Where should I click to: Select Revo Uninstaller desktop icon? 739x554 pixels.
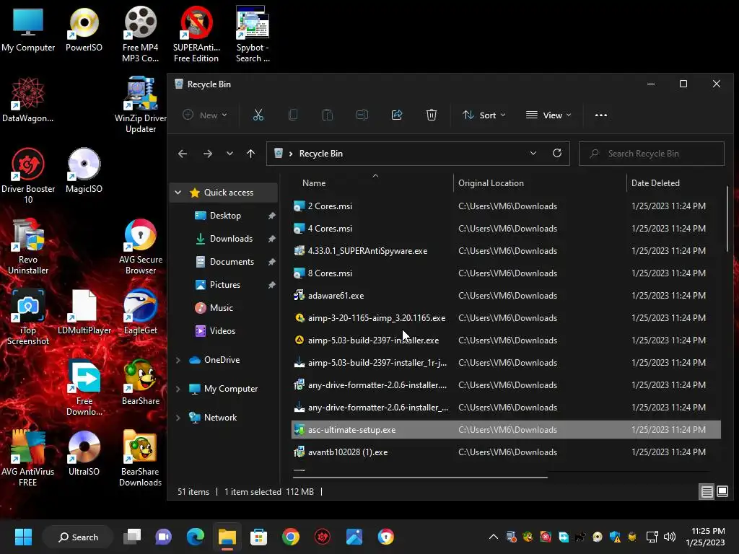point(28,247)
